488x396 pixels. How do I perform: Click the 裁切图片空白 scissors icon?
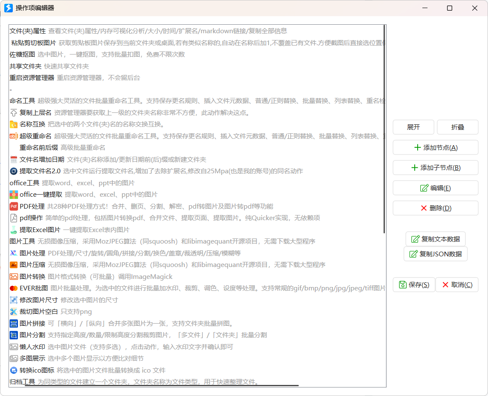(x=14, y=312)
